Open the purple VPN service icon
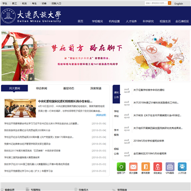Screen dimensions: 191x191 coord(170,167)
